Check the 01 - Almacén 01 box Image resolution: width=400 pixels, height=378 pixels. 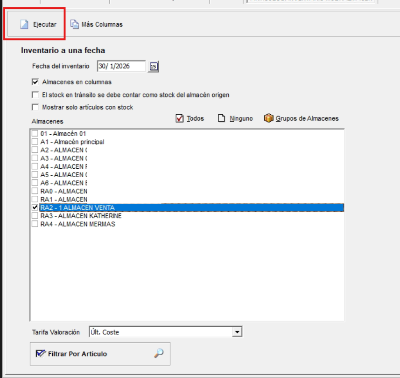pos(35,133)
